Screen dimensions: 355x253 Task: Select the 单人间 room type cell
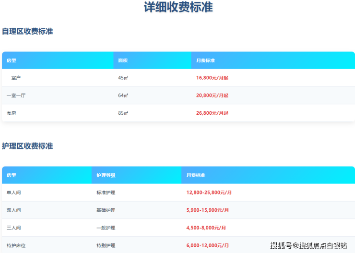tap(13, 193)
